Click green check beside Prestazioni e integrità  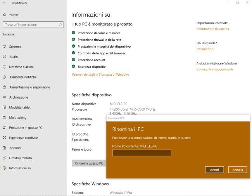pos(73,46)
